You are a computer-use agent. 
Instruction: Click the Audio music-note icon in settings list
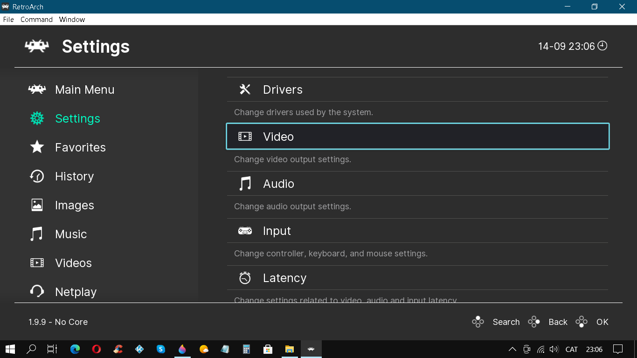point(245,184)
